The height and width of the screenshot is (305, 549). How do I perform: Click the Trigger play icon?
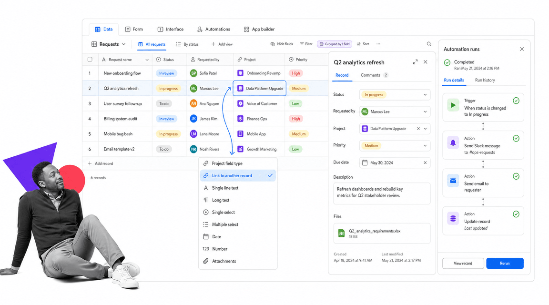point(453,105)
